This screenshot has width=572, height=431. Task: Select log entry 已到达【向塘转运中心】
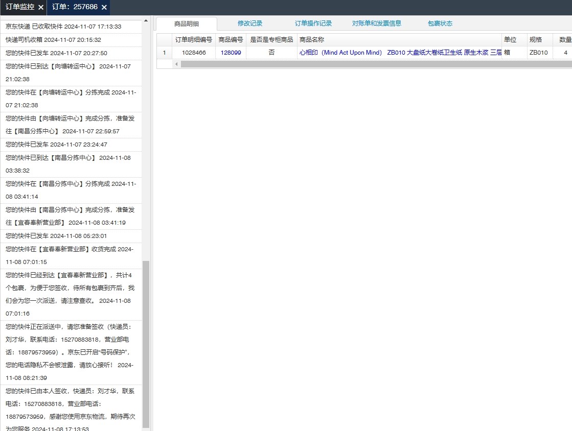point(71,73)
